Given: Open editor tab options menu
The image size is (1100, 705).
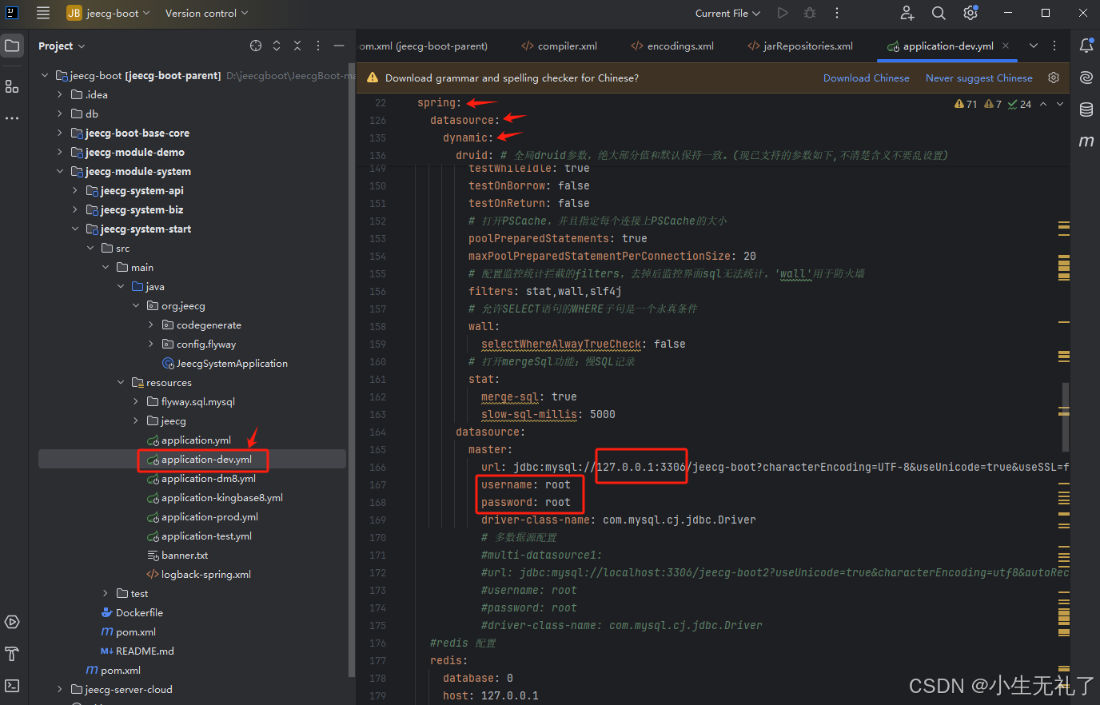Looking at the screenshot, I should tap(1054, 46).
